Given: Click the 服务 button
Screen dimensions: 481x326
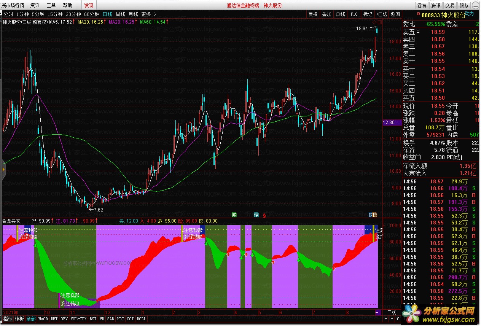Looking at the screenshot, I should click(464, 5).
